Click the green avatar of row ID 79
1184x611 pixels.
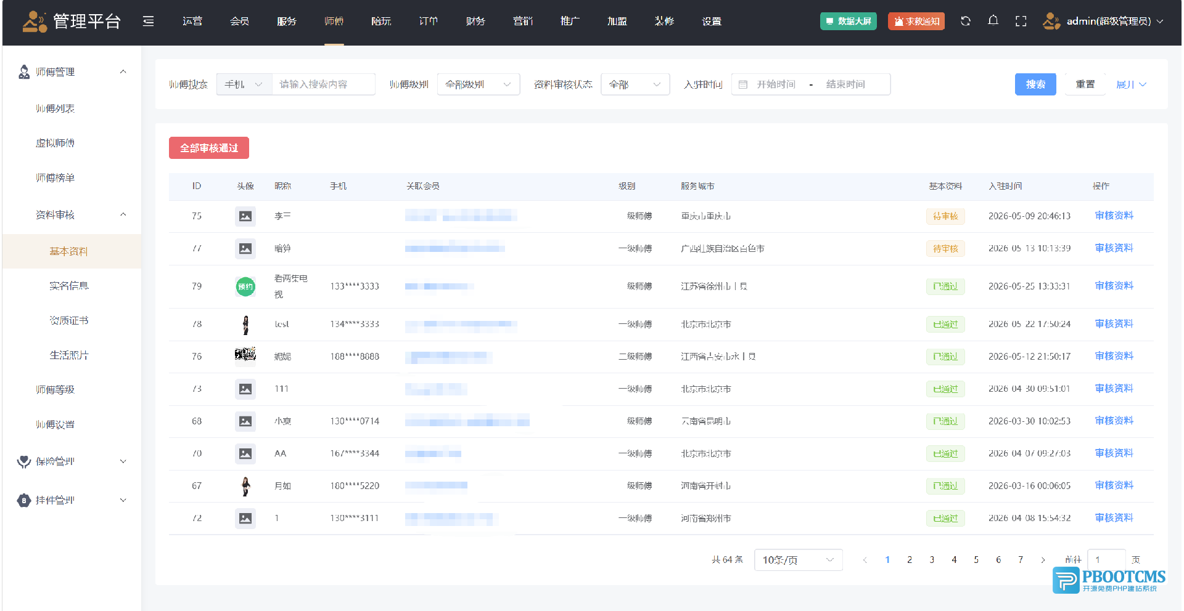coord(245,286)
